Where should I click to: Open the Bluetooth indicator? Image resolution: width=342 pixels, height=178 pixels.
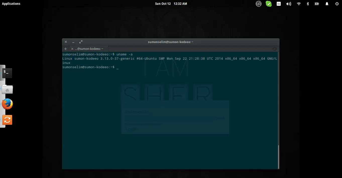[x=308, y=4]
